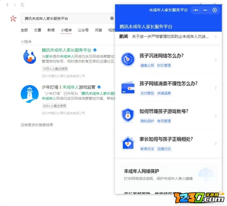The width and height of the screenshot is (227, 206).
Task: Click verified badge beside 腾讯未成年人家长服务平台 result
Action: pyautogui.click(x=95, y=50)
